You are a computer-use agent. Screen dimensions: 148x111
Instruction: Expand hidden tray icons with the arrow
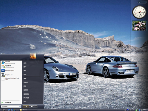tap(133, 110)
